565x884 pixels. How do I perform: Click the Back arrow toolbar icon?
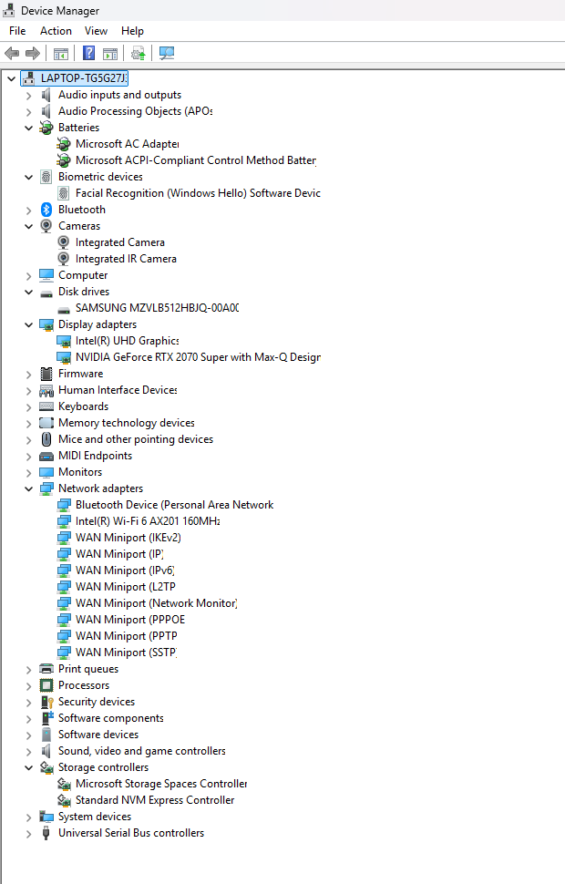(x=12, y=54)
